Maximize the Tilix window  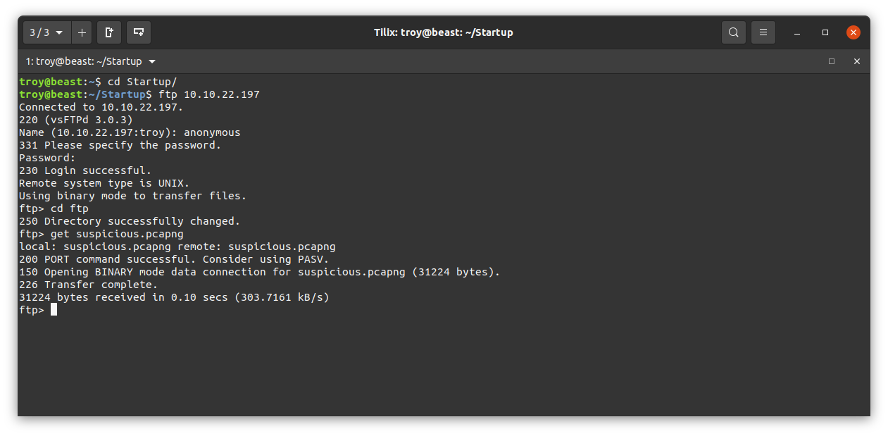(825, 32)
